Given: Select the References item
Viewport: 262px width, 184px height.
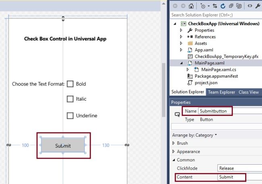Looking at the screenshot, I should 205,37.
